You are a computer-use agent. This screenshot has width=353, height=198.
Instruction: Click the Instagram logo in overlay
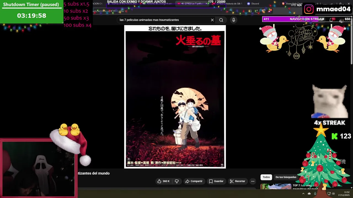coord(309,9)
